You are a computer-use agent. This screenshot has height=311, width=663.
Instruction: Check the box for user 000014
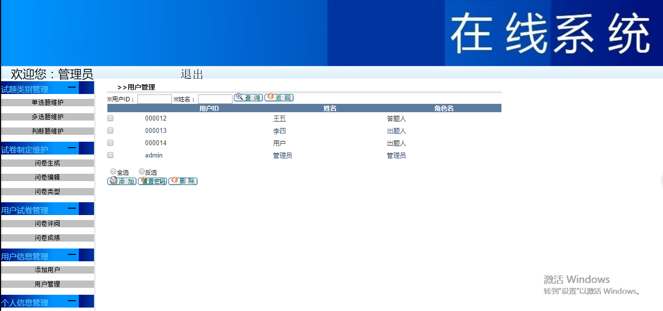point(110,143)
